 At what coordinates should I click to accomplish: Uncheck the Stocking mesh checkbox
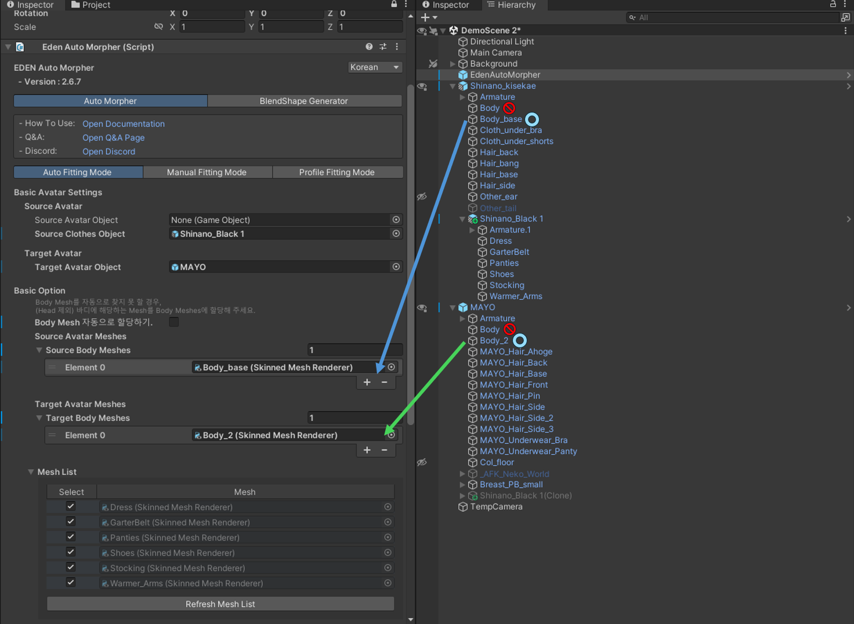(71, 567)
